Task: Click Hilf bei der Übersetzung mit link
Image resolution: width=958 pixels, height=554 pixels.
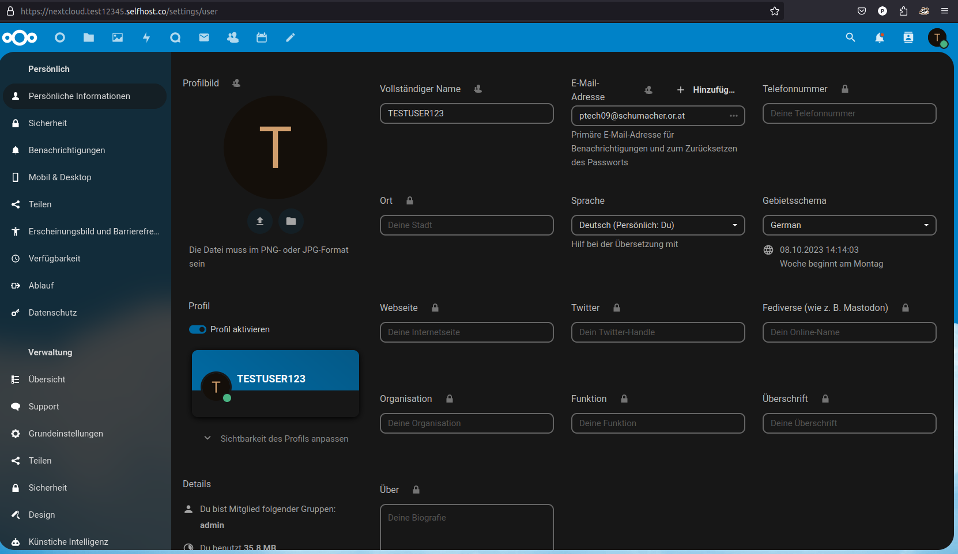Action: point(624,244)
